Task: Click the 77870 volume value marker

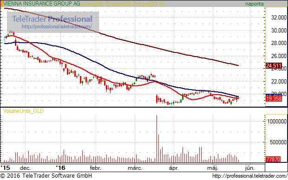Action: (273, 159)
